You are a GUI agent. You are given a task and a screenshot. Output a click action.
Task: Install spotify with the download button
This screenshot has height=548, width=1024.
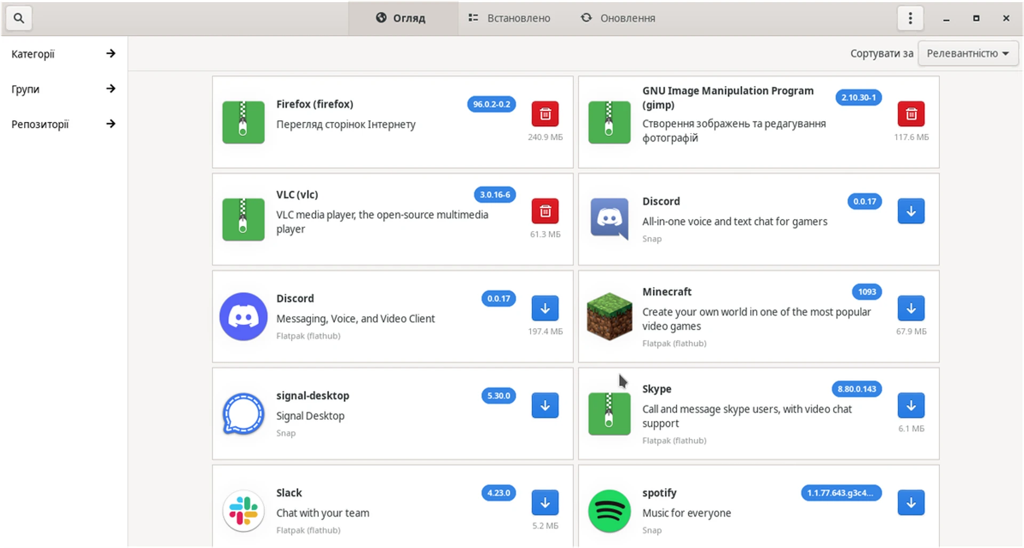coord(911,503)
